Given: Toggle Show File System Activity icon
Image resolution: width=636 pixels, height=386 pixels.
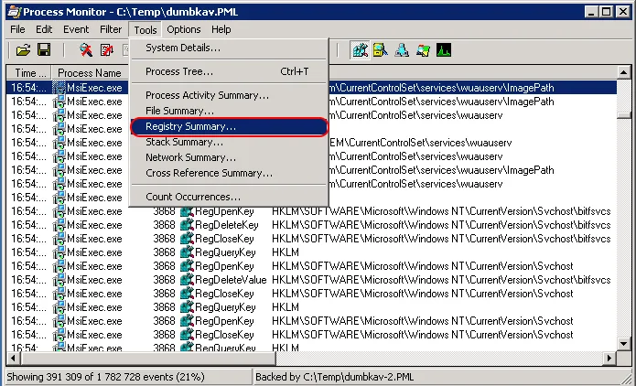Looking at the screenshot, I should (380, 49).
